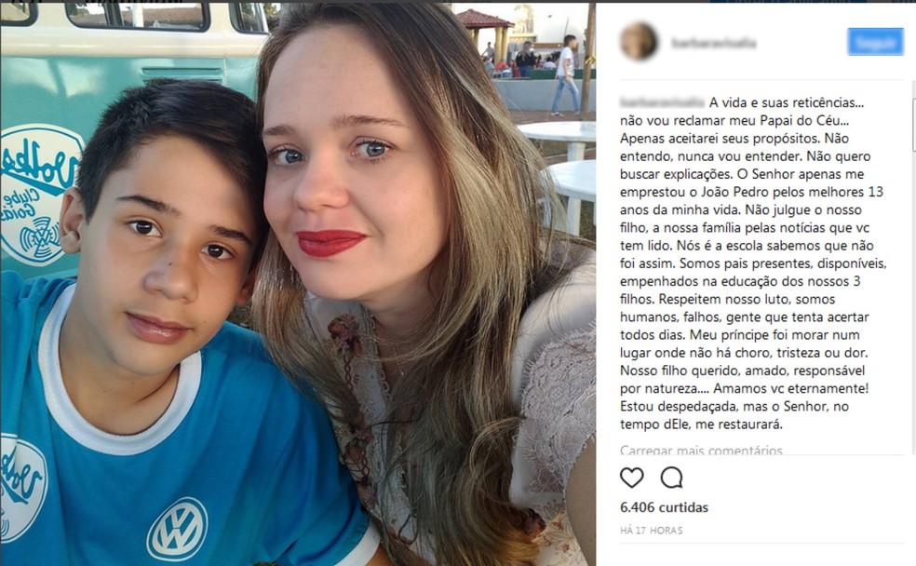Click the gazebo roof in photo background
916x566 pixels.
point(484,19)
